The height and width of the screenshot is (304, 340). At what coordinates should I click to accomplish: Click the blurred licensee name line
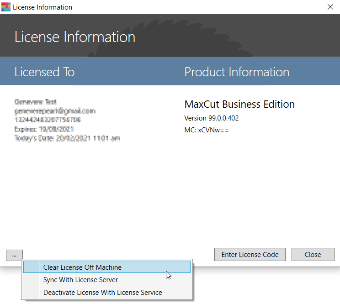(36, 102)
